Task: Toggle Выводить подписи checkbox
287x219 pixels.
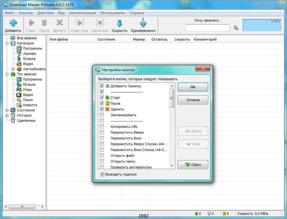Action: tap(102, 175)
